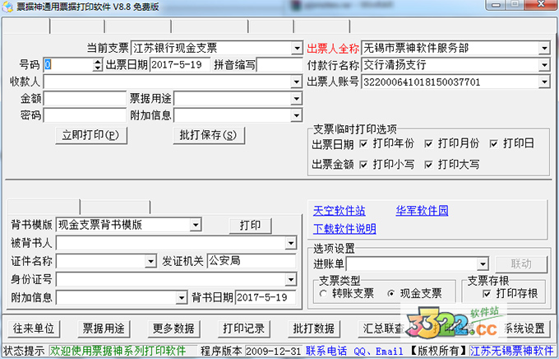Viewport: 559px width, 359px height.
Task: Minimize the 票据神 window
Action: (496, 5)
